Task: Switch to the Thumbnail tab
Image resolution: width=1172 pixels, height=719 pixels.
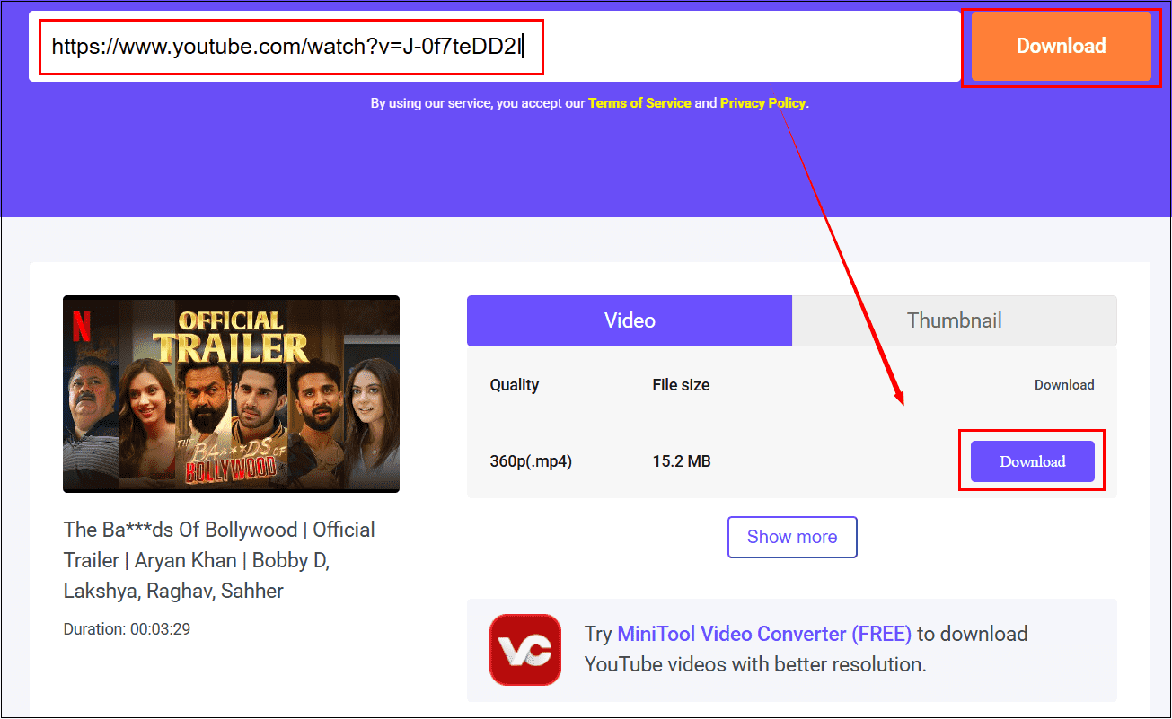Action: click(x=955, y=320)
